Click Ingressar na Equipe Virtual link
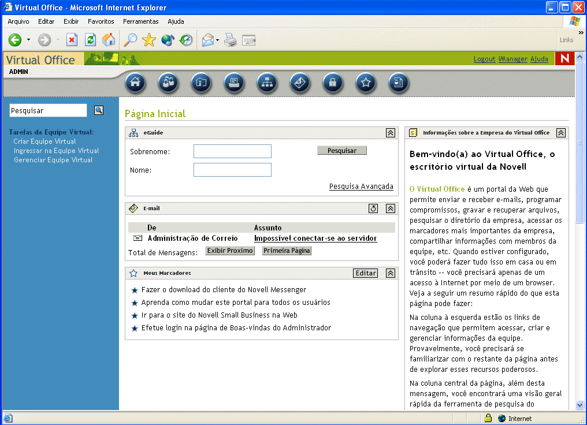Viewport: 587px width, 425px height. (x=57, y=151)
